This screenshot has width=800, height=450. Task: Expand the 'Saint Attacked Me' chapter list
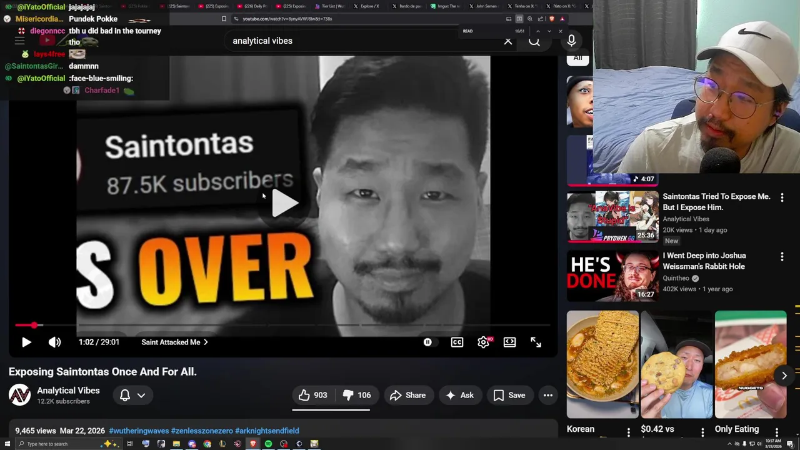(x=174, y=342)
